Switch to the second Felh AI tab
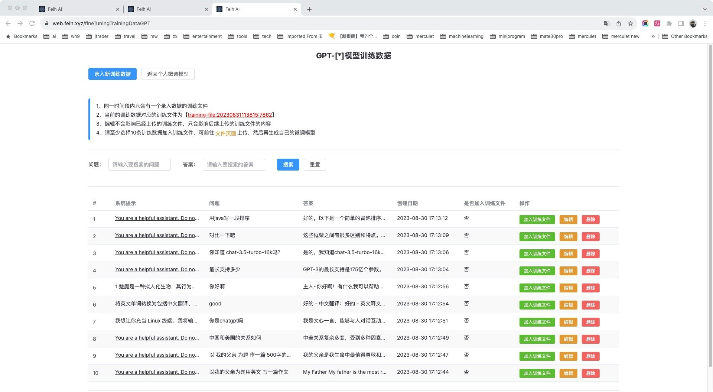The height and width of the screenshot is (392, 713). click(x=167, y=9)
